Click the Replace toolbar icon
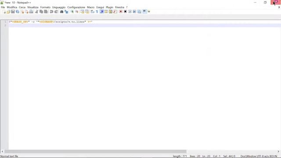Screen dimensions: 281x158 (66, 12)
